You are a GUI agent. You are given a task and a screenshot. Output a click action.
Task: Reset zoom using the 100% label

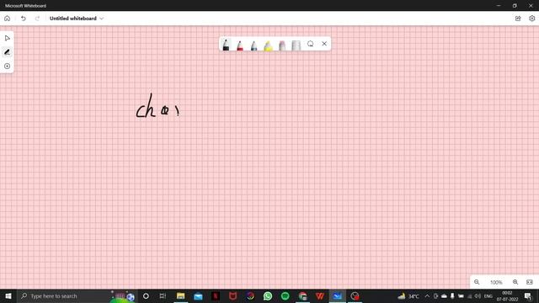pos(496,283)
